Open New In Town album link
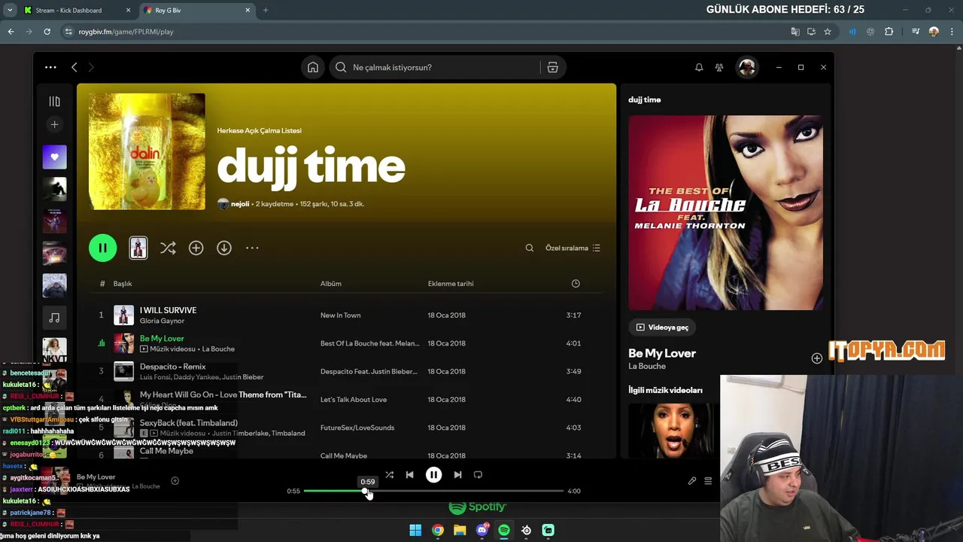Viewport: 963px width, 542px height. point(340,315)
